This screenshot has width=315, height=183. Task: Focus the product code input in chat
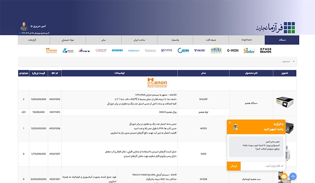[x=263, y=166]
